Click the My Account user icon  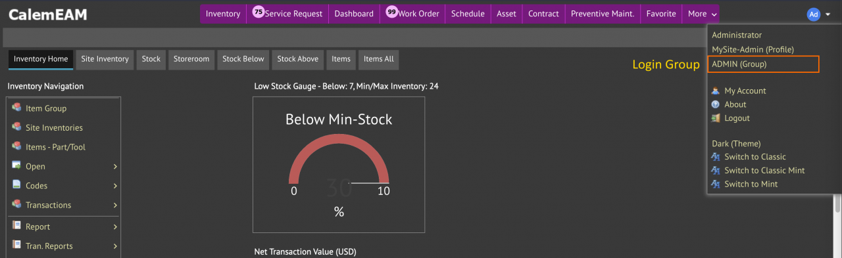(716, 91)
